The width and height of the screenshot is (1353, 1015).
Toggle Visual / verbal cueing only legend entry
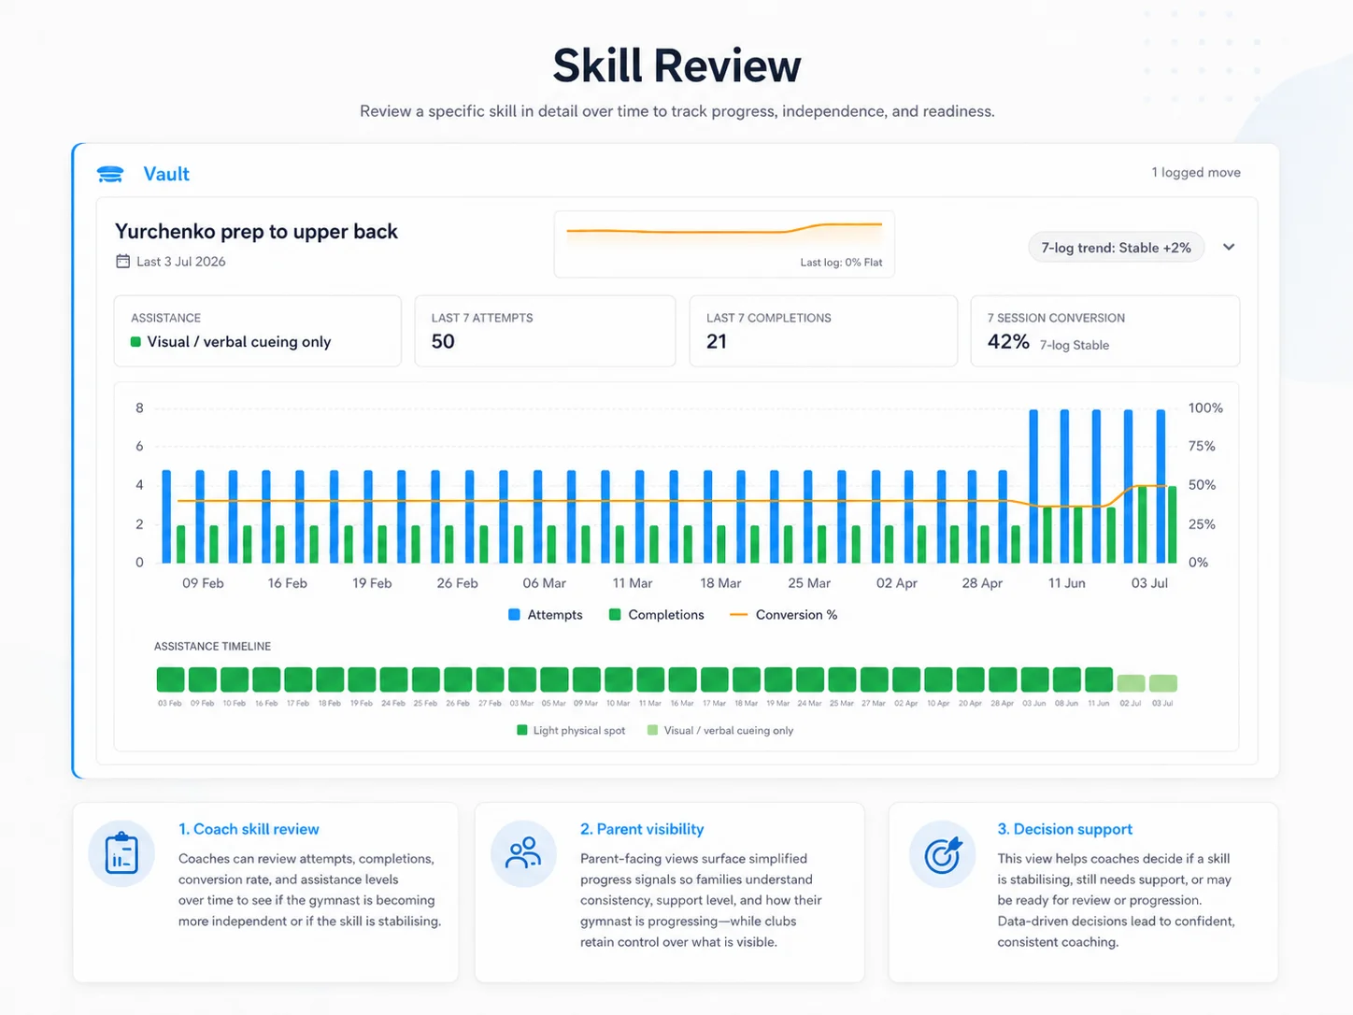(720, 731)
